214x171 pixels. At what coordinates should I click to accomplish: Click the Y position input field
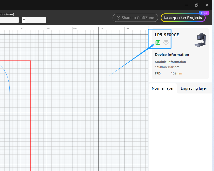[34, 20]
